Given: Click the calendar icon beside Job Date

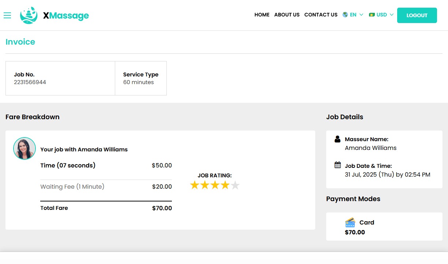Looking at the screenshot, I should (338, 165).
